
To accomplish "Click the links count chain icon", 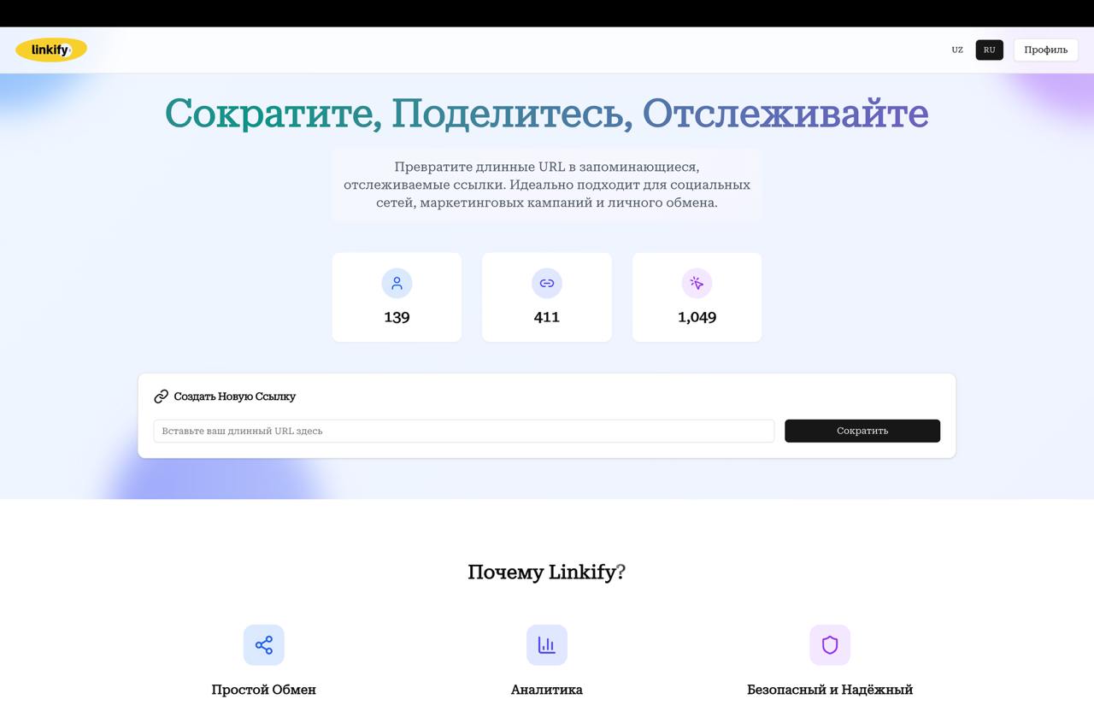I will [547, 284].
